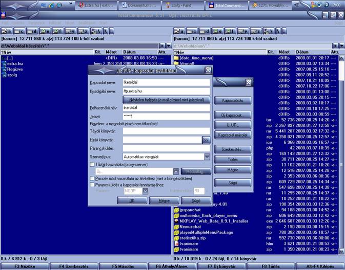Click the Internet Explorer quick launch icon
The width and height of the screenshot is (345, 270).
click(x=52, y=5)
